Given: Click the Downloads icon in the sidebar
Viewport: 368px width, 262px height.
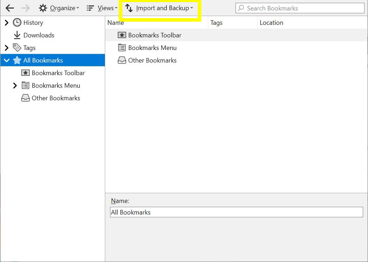Looking at the screenshot, I should point(17,35).
